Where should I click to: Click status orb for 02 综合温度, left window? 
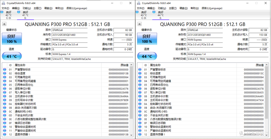5,73
